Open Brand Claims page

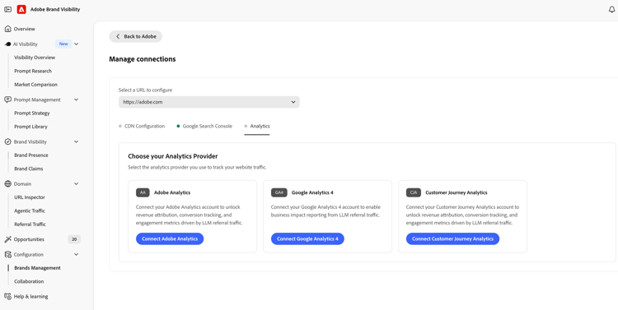(x=28, y=169)
